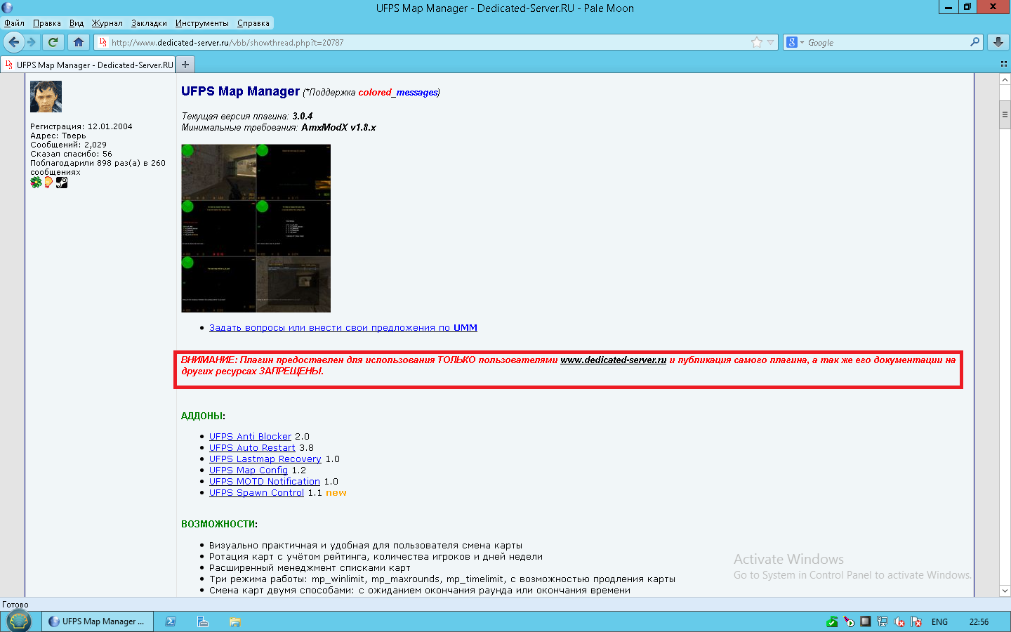Viewport: 1011px width, 632px height.
Task: Launch PowerShell from the taskbar
Action: [171, 621]
